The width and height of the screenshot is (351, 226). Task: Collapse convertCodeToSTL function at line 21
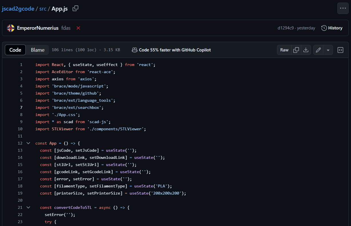tap(28, 207)
